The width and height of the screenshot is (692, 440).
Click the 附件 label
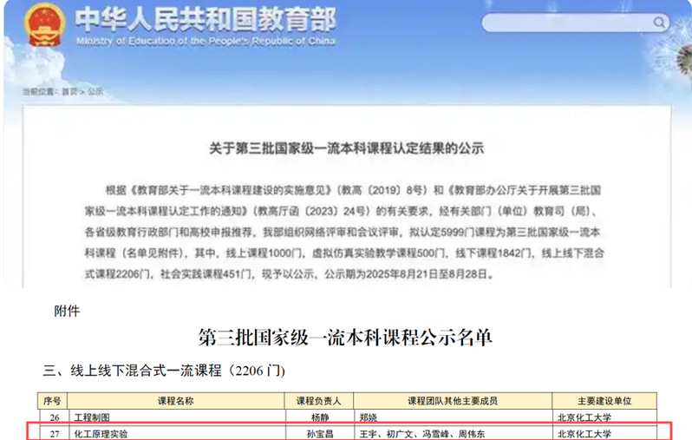tap(67, 311)
